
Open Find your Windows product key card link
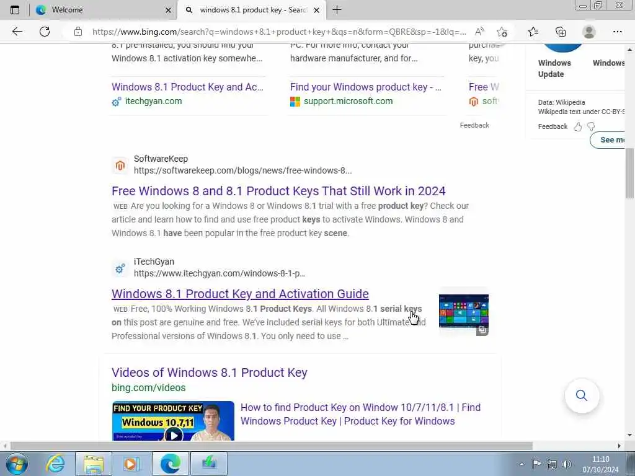[x=366, y=87]
